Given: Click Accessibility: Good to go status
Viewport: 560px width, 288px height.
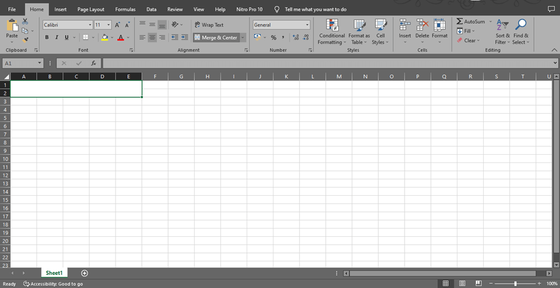Looking at the screenshot, I should click(x=53, y=284).
